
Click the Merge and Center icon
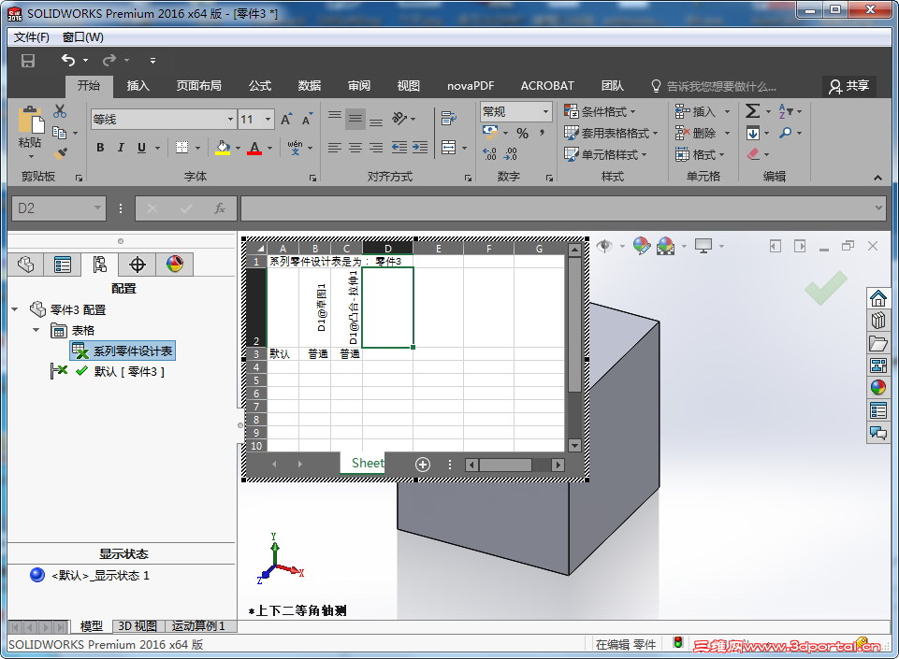coord(448,148)
